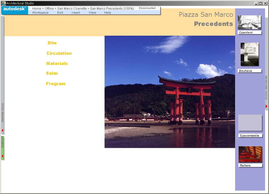
Task: Open the Insert menu
Action: (76, 13)
